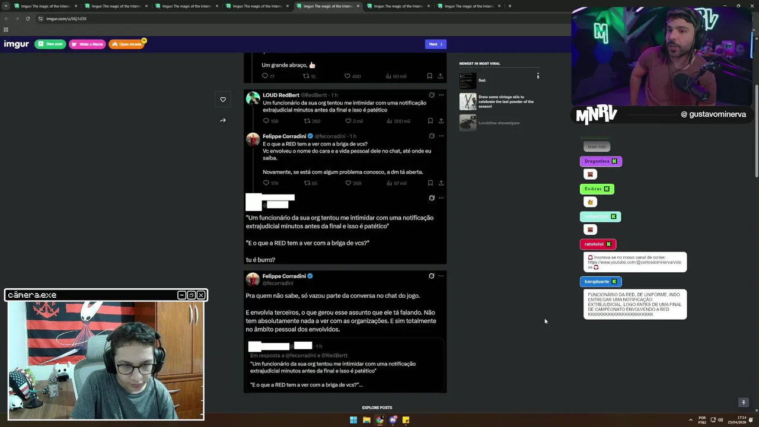Click the like heart showing 490

click(347, 76)
